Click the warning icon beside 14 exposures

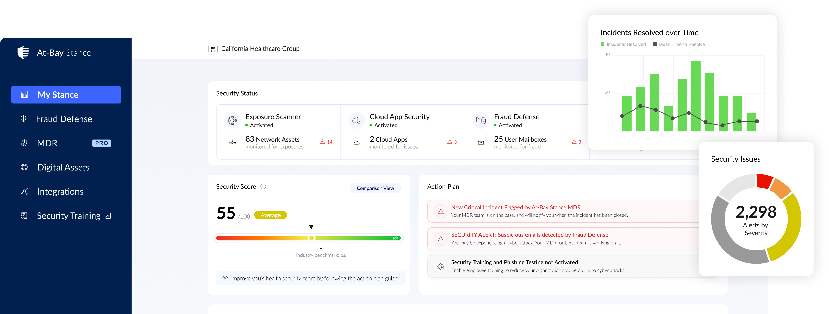click(322, 142)
